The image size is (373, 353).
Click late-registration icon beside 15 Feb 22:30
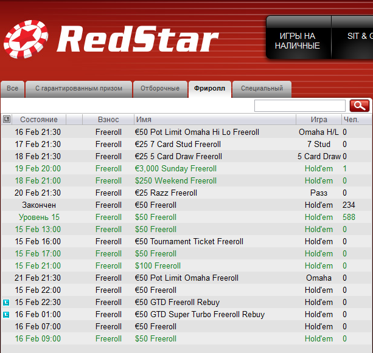point(6,302)
